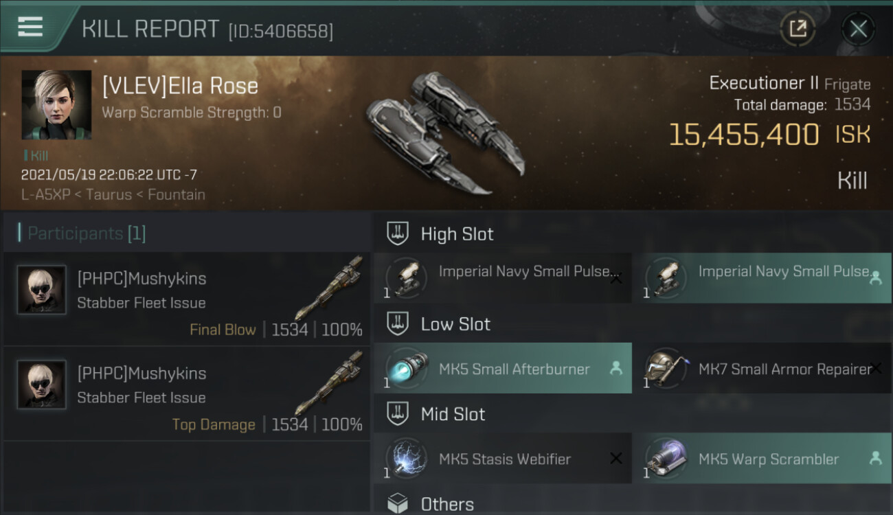This screenshot has width=893, height=515.
Task: Open Mushykins Final Blow participant entry
Action: pyautogui.click(x=187, y=299)
